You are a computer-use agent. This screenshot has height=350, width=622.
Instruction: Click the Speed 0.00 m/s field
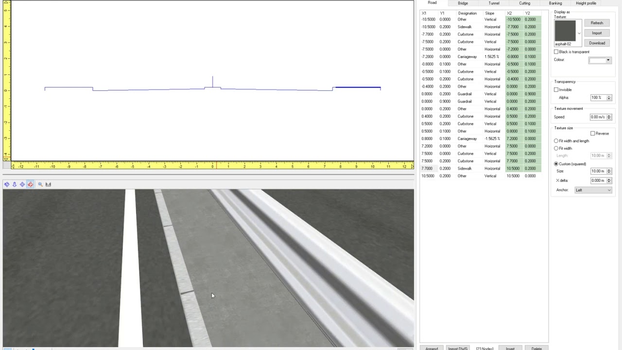(x=598, y=117)
